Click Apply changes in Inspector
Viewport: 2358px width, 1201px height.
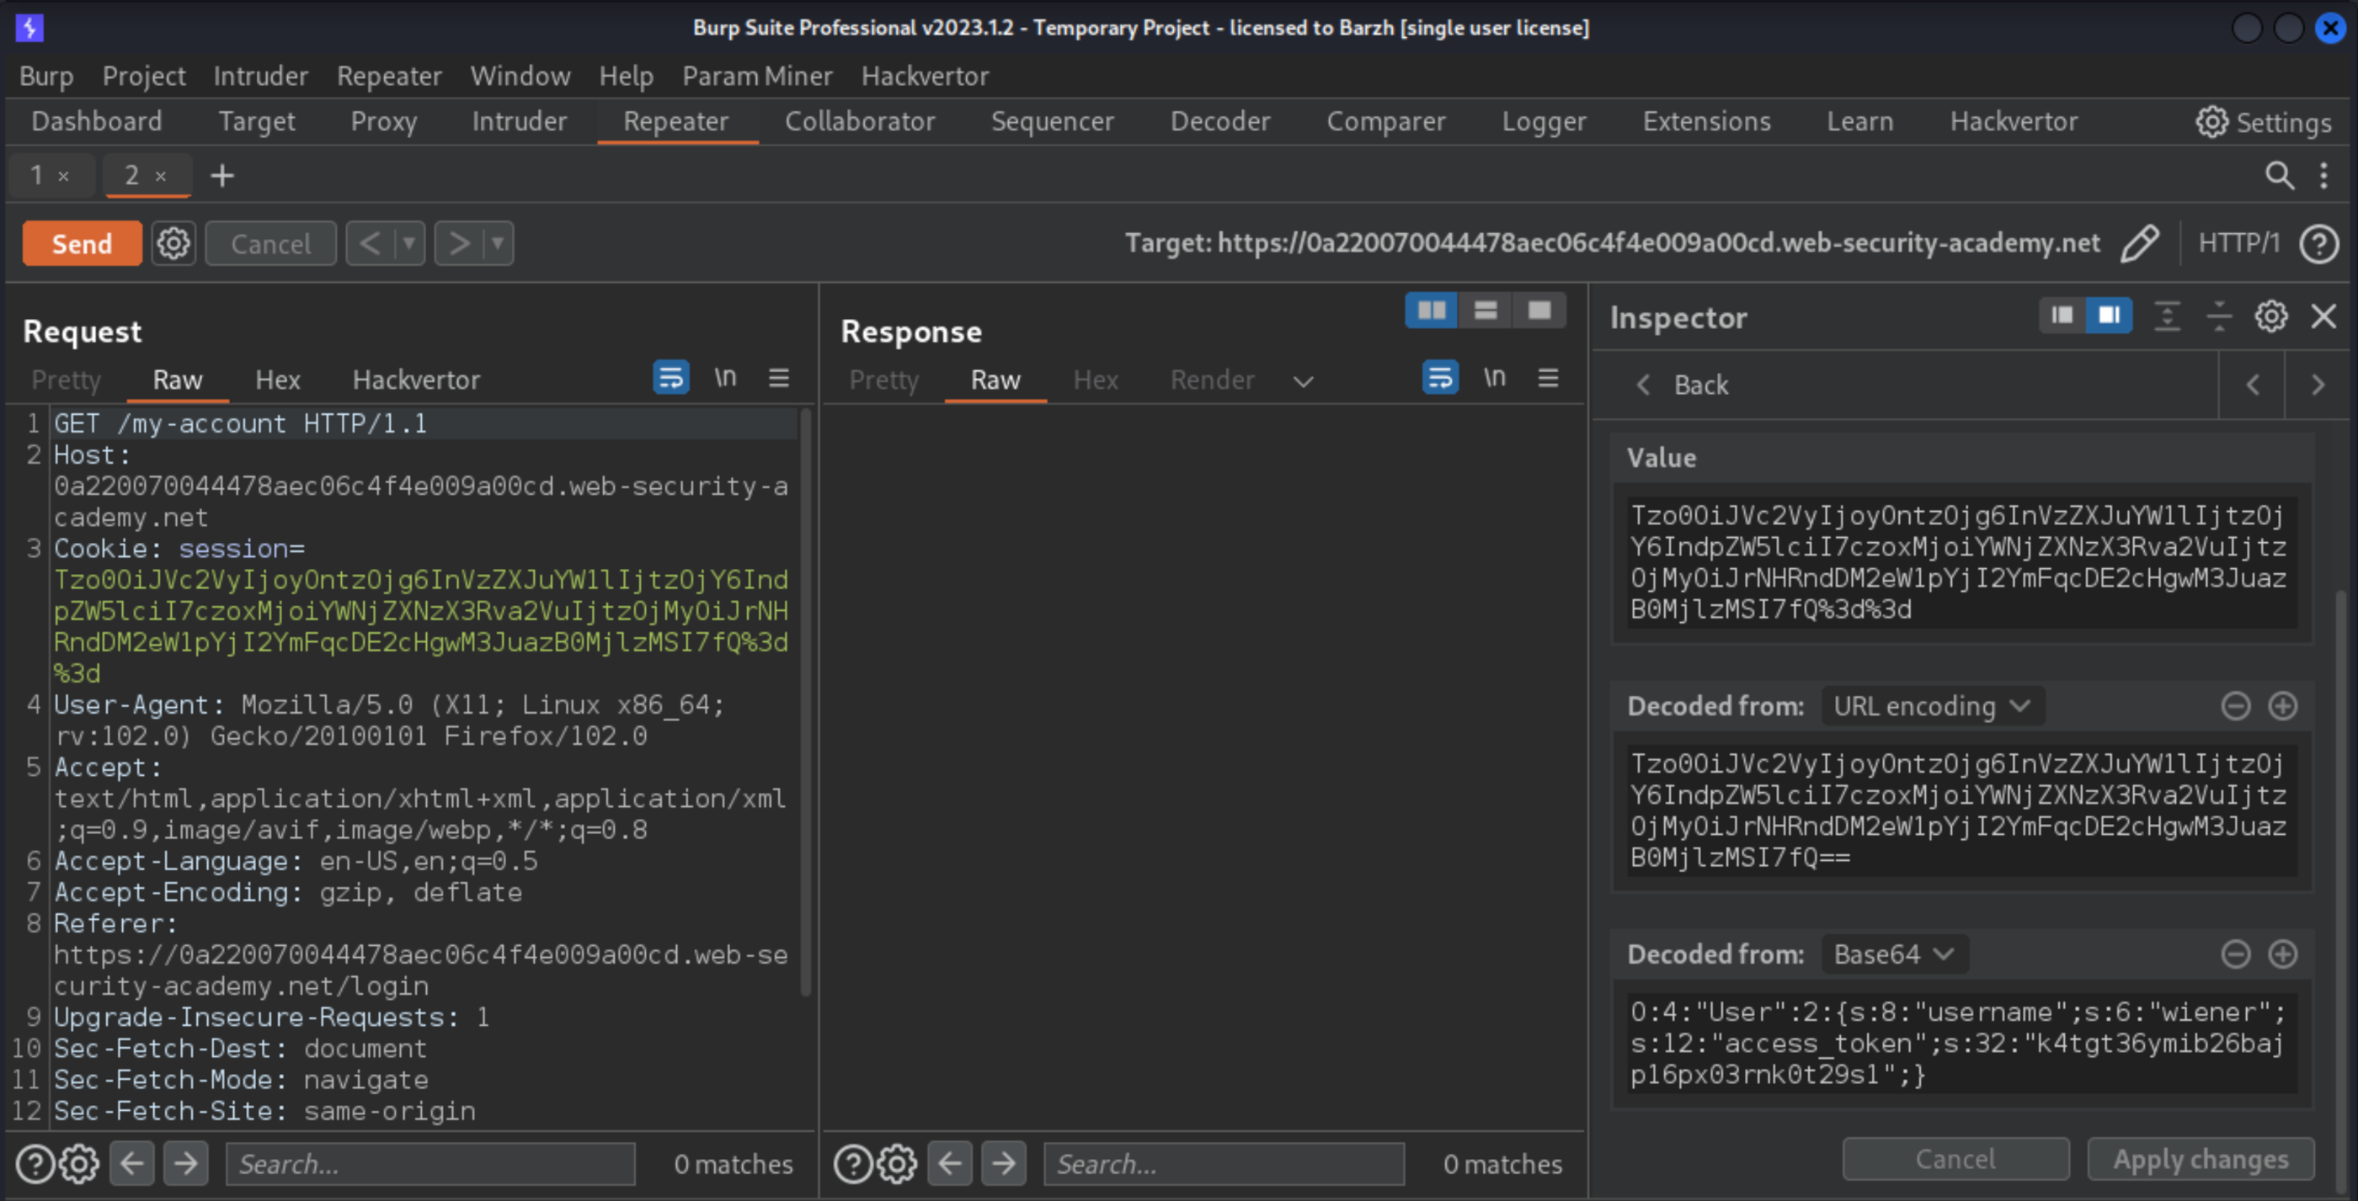(2201, 1159)
